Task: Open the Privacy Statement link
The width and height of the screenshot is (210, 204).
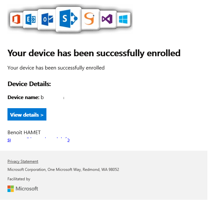Action: [x=23, y=161]
